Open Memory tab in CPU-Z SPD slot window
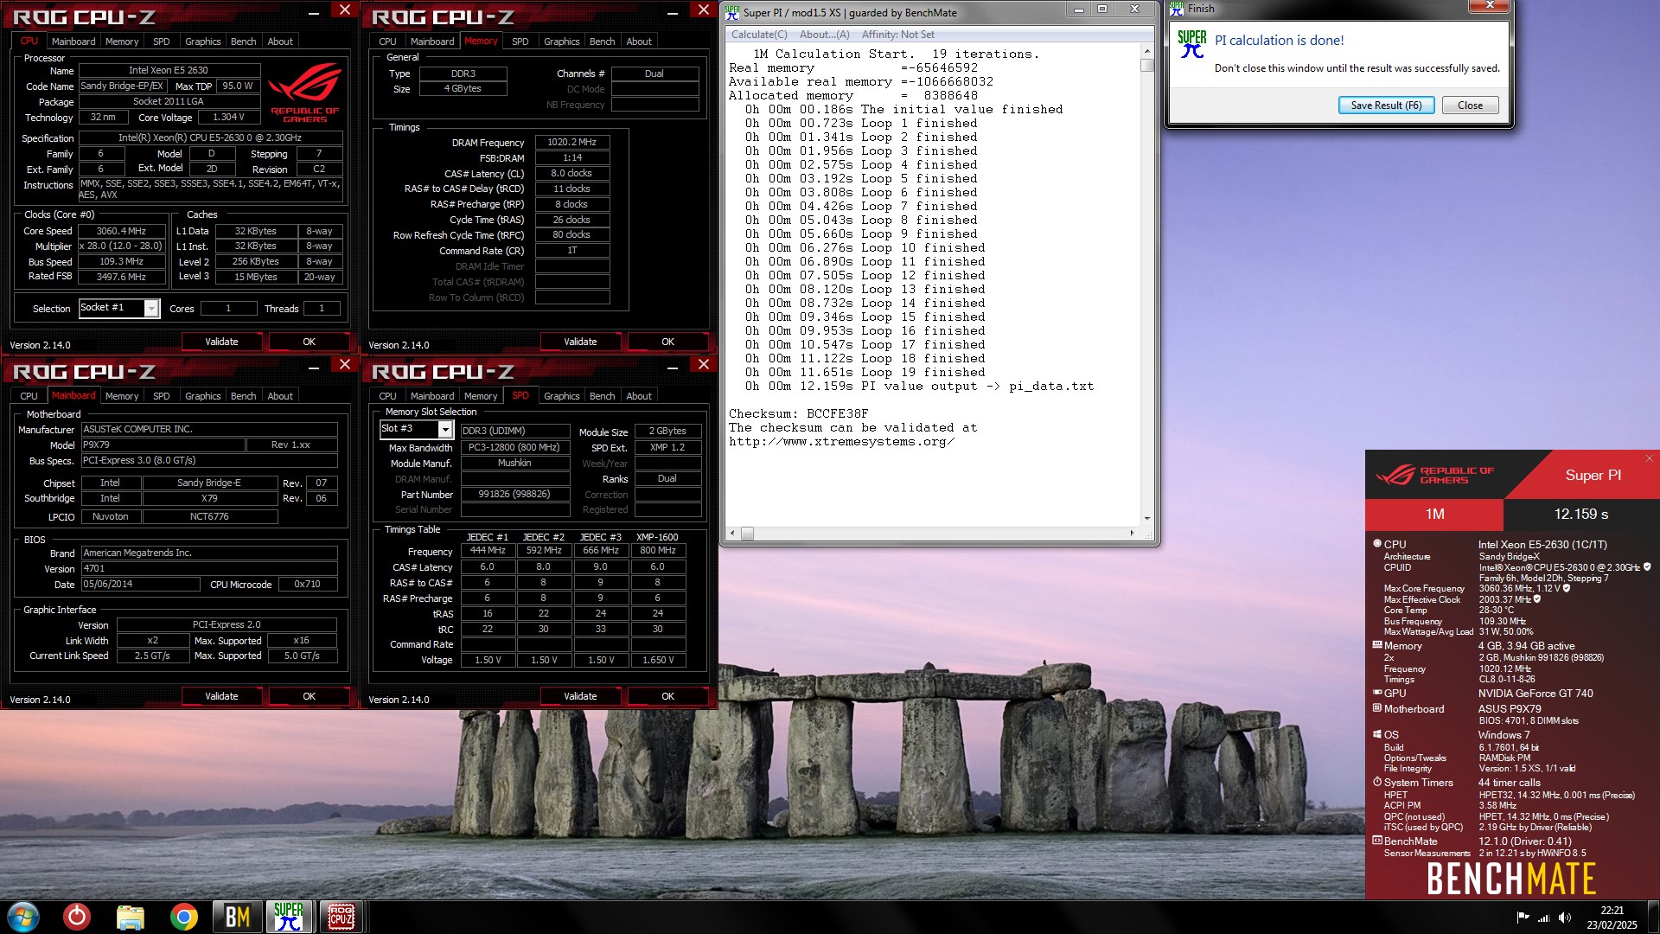This screenshot has width=1660, height=934. (480, 396)
